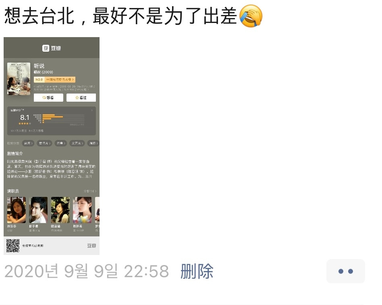
Task: Expand the 豆瓣评分 rating card chevron
Action: [x=92, y=110]
